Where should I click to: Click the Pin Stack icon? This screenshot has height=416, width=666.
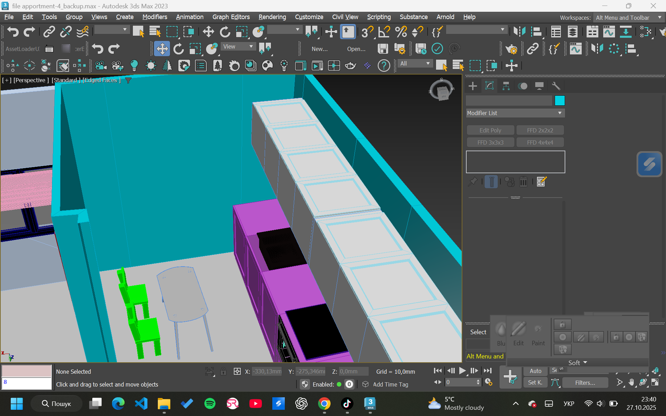click(x=472, y=182)
